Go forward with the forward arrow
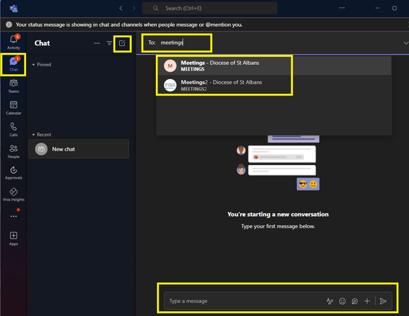This screenshot has height=316, width=409. pos(134,8)
